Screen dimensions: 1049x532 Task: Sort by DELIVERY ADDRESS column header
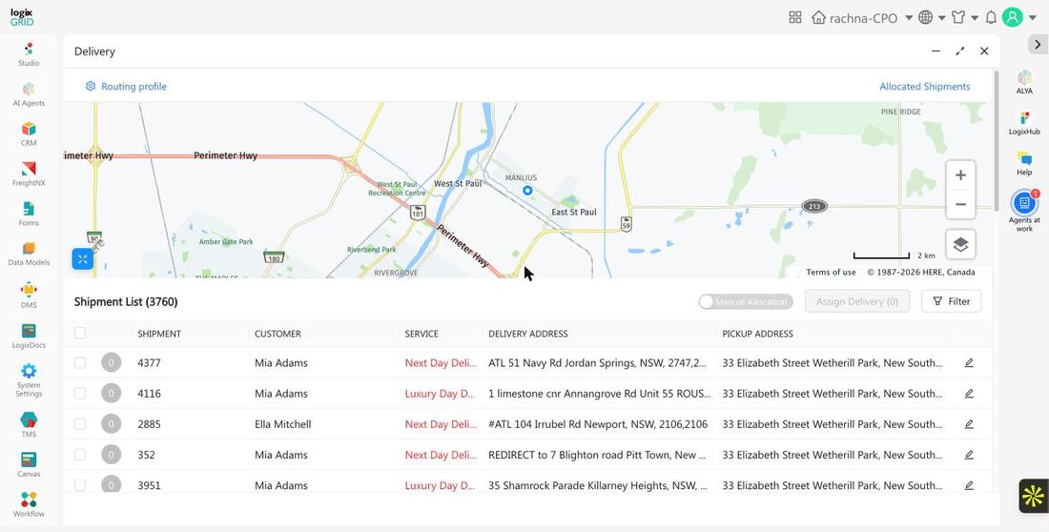(x=528, y=334)
